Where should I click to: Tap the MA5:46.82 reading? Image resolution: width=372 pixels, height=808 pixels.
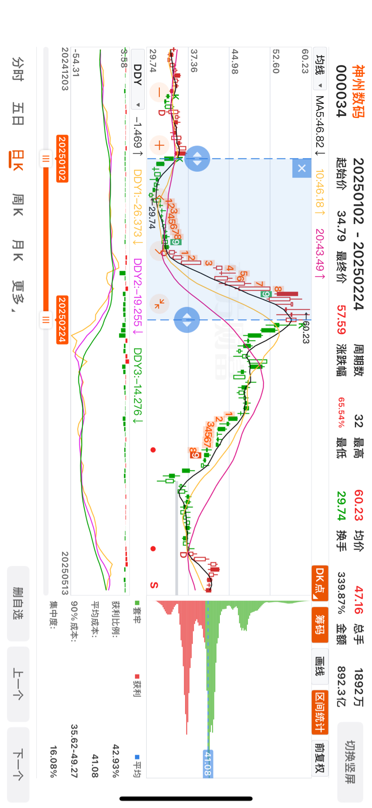coord(320,126)
